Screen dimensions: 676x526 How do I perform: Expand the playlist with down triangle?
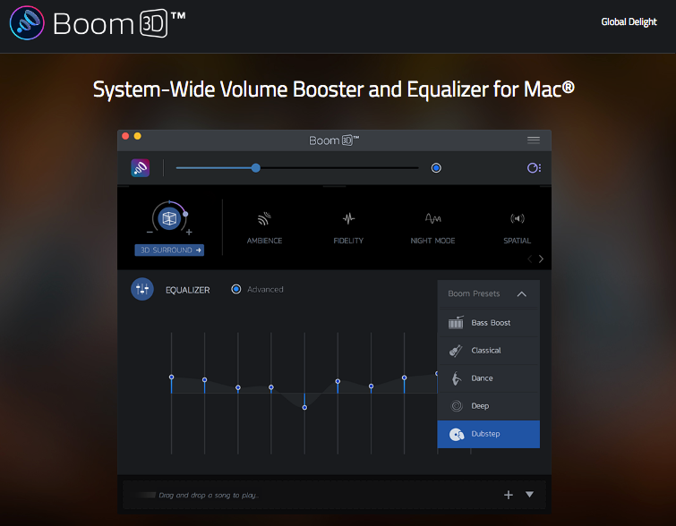pos(529,494)
